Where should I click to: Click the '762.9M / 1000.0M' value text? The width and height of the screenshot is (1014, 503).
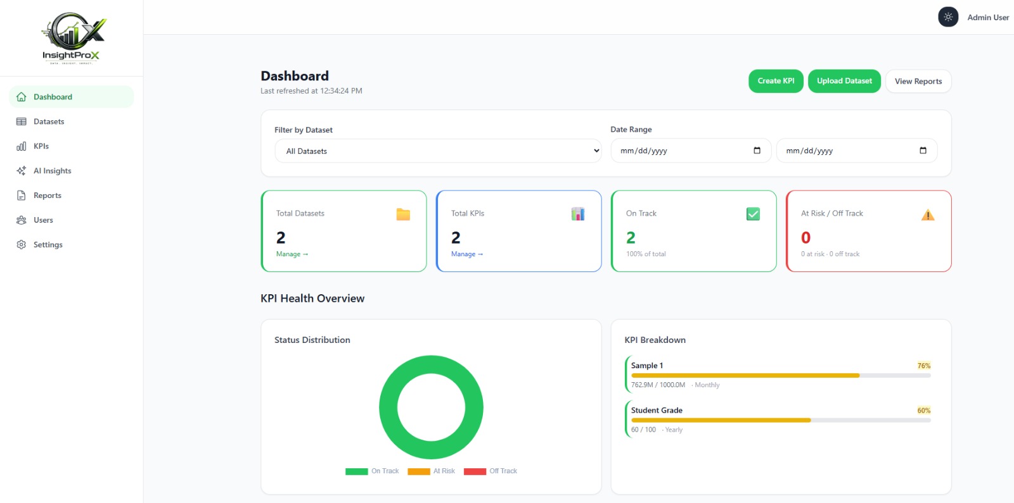[x=658, y=385]
